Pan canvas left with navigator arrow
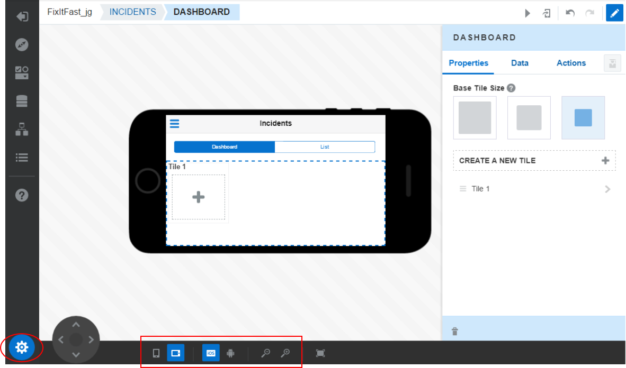626x368 pixels. pyautogui.click(x=61, y=339)
